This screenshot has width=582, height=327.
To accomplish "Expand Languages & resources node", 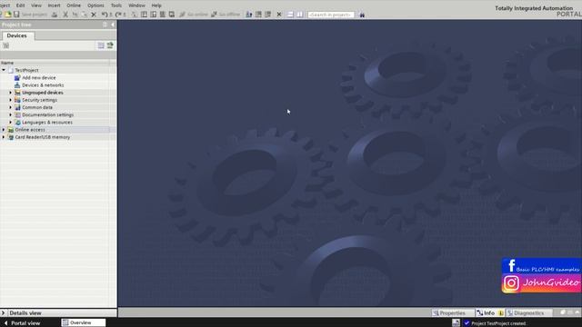I will [10, 122].
